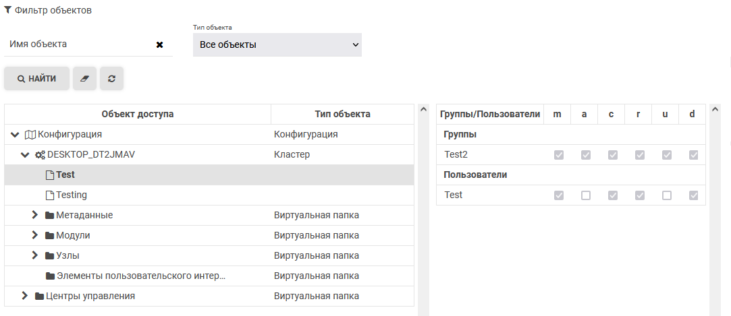Click the folder icon beside Метаданные
The height and width of the screenshot is (316, 731).
pos(49,216)
